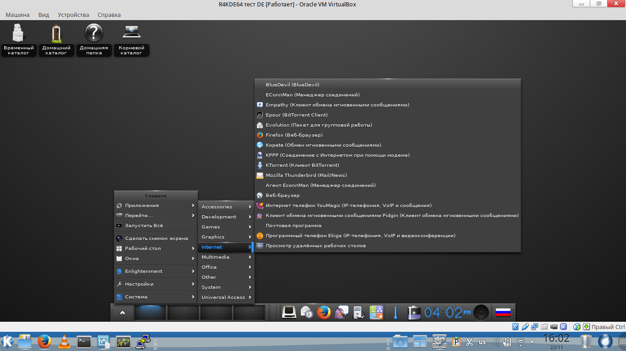Expand the Приложения submenu
The width and height of the screenshot is (626, 351).
(x=156, y=206)
